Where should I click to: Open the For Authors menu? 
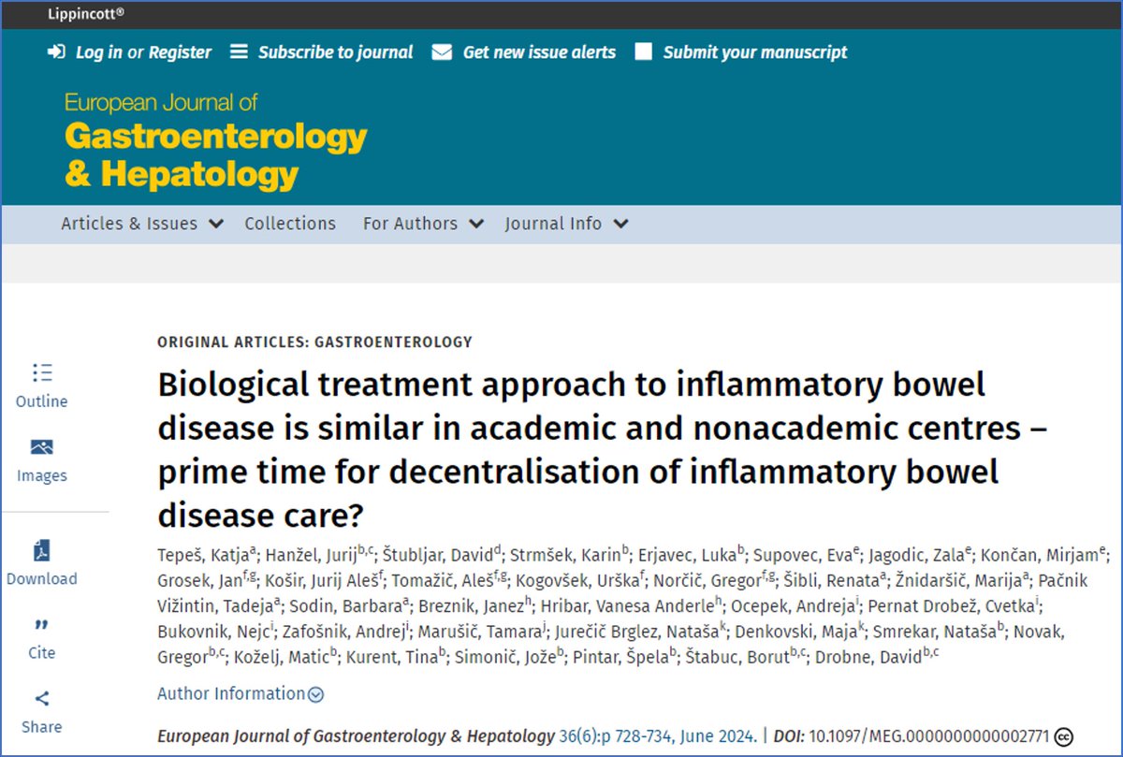point(423,224)
